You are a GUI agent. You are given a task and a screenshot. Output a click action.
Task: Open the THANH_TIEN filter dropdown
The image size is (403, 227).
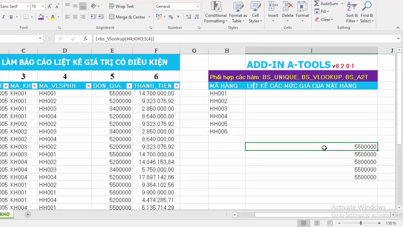(176, 86)
